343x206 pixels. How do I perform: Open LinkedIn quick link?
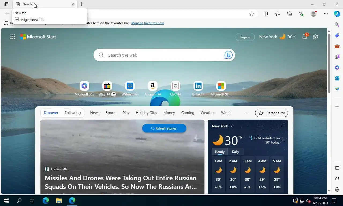pyautogui.click(x=198, y=89)
